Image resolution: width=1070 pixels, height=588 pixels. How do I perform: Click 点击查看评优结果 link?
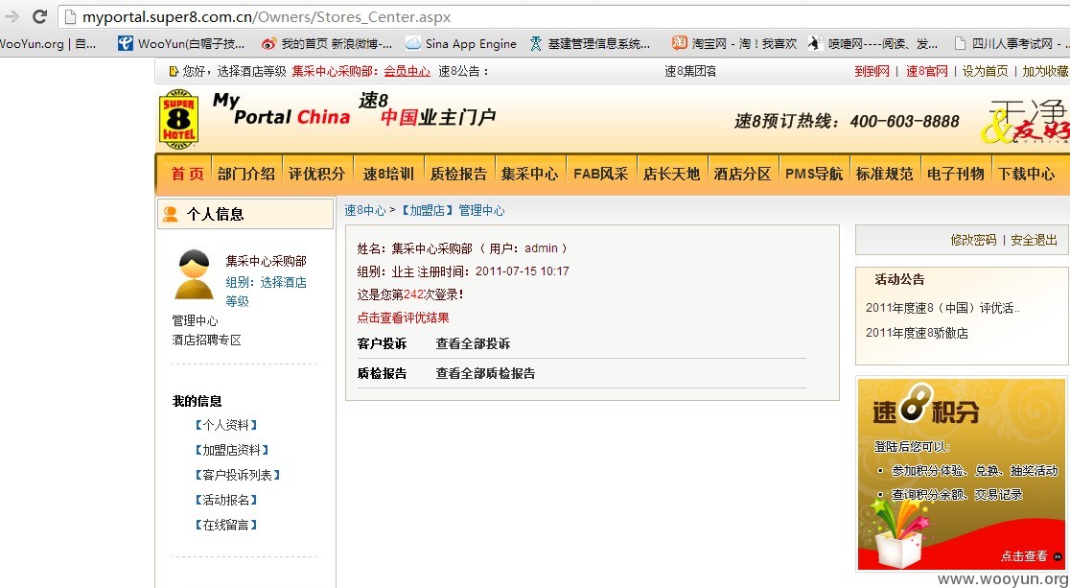pyautogui.click(x=404, y=318)
